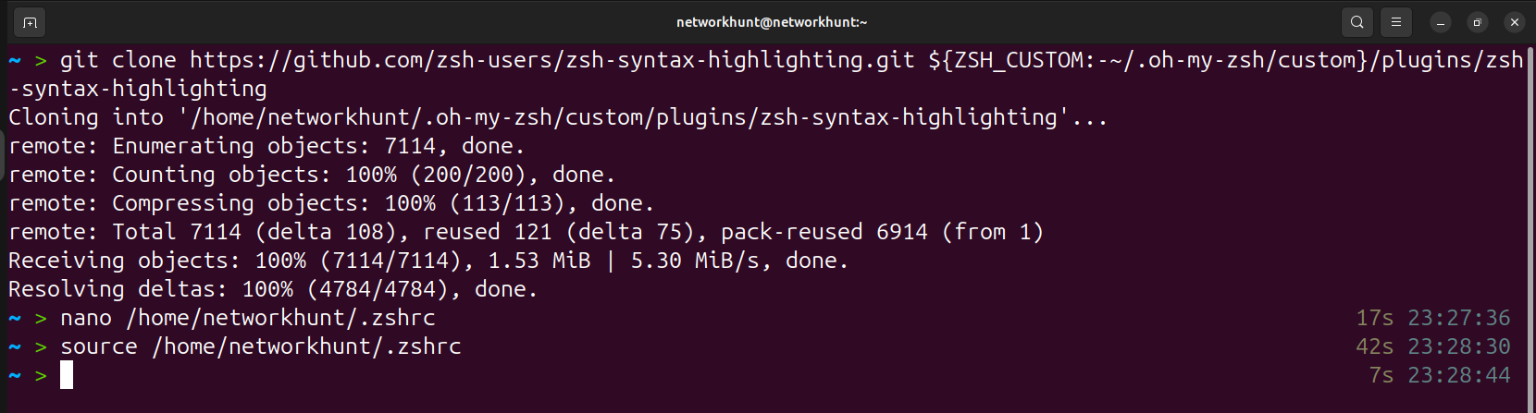
Task: Click the 23:27:36 timestamp
Action: pyautogui.click(x=1459, y=318)
